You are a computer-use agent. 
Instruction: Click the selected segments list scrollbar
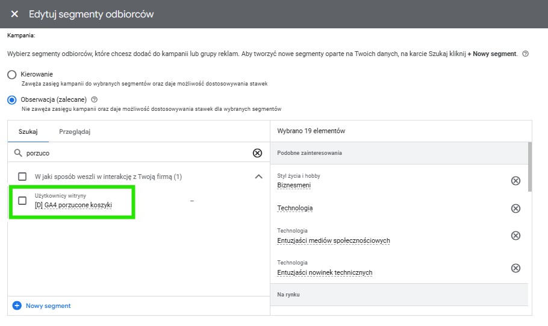point(530,167)
